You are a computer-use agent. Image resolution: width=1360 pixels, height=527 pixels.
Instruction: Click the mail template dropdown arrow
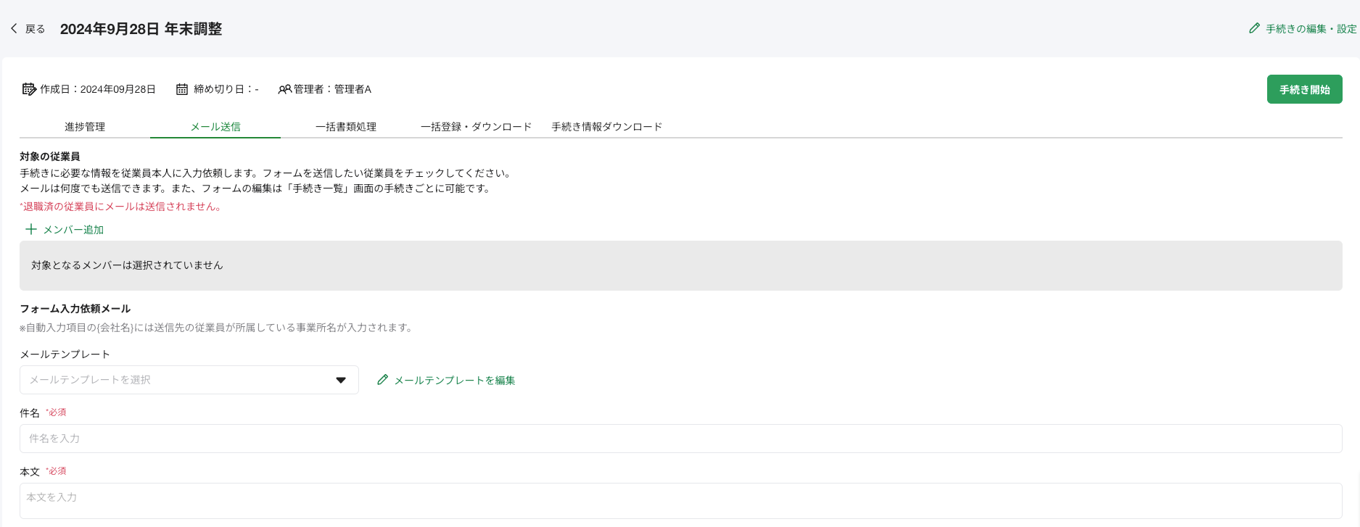click(341, 380)
